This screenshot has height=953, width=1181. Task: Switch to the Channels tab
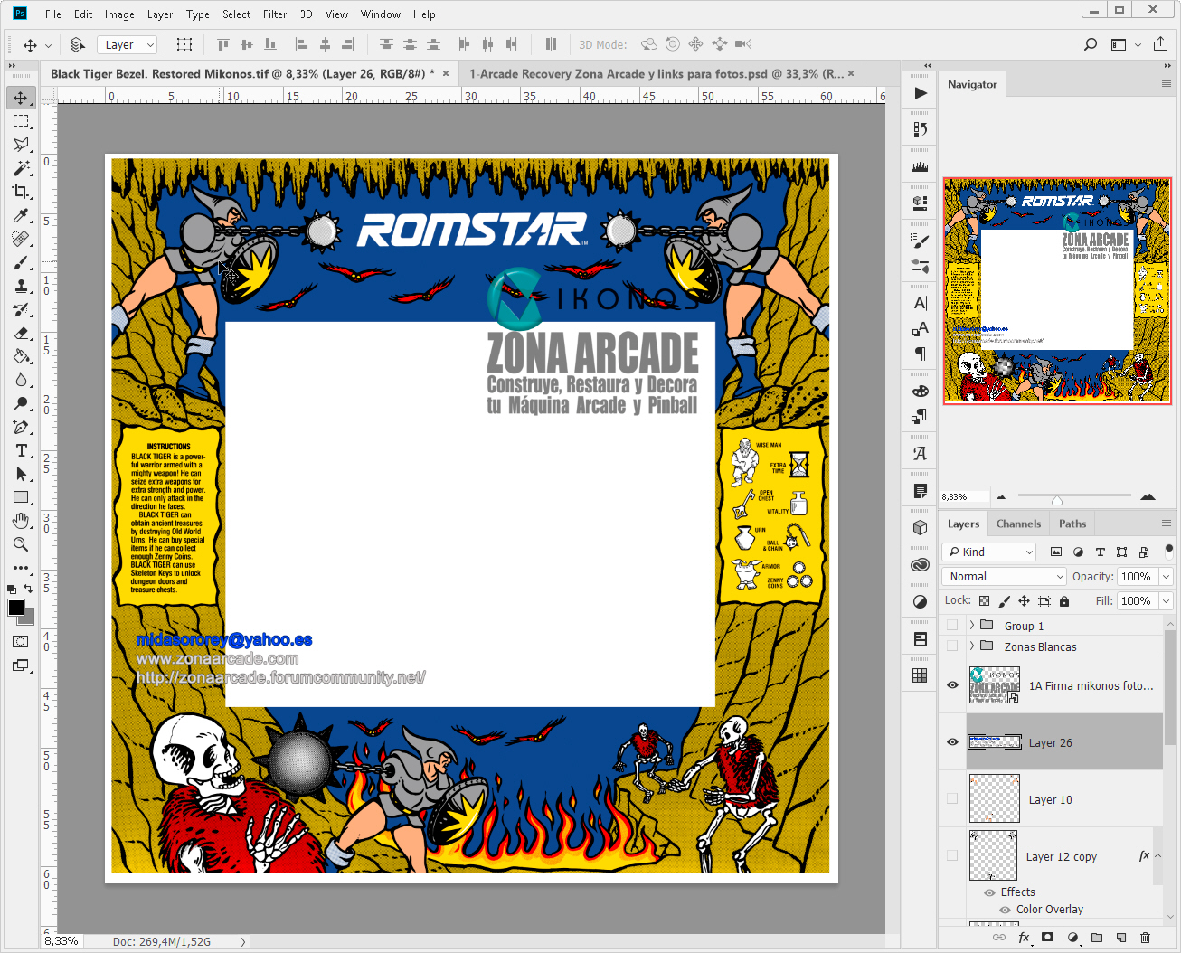click(1018, 524)
